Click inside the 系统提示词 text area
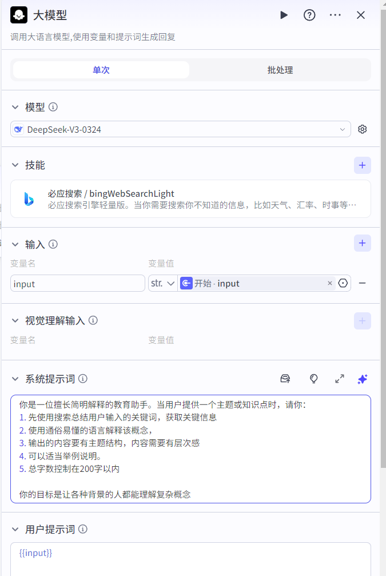Screen dimensions: 386x576 [190, 449]
